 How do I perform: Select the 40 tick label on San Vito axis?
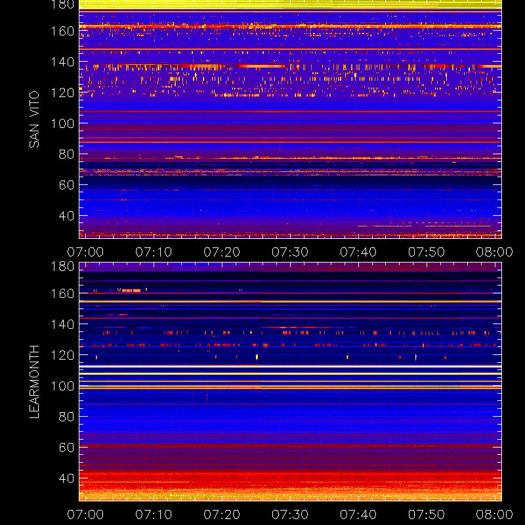(66, 216)
